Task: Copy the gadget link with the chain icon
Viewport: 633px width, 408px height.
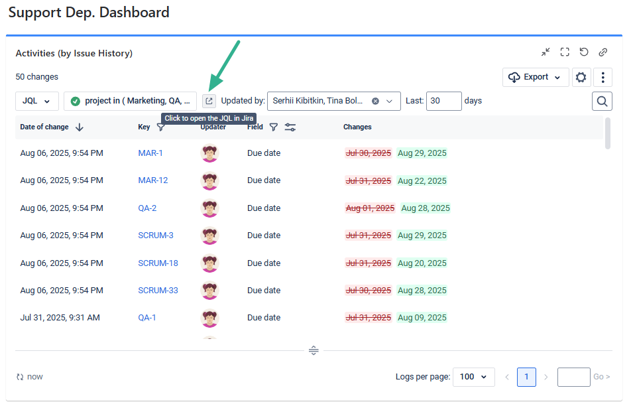Action: click(x=603, y=52)
